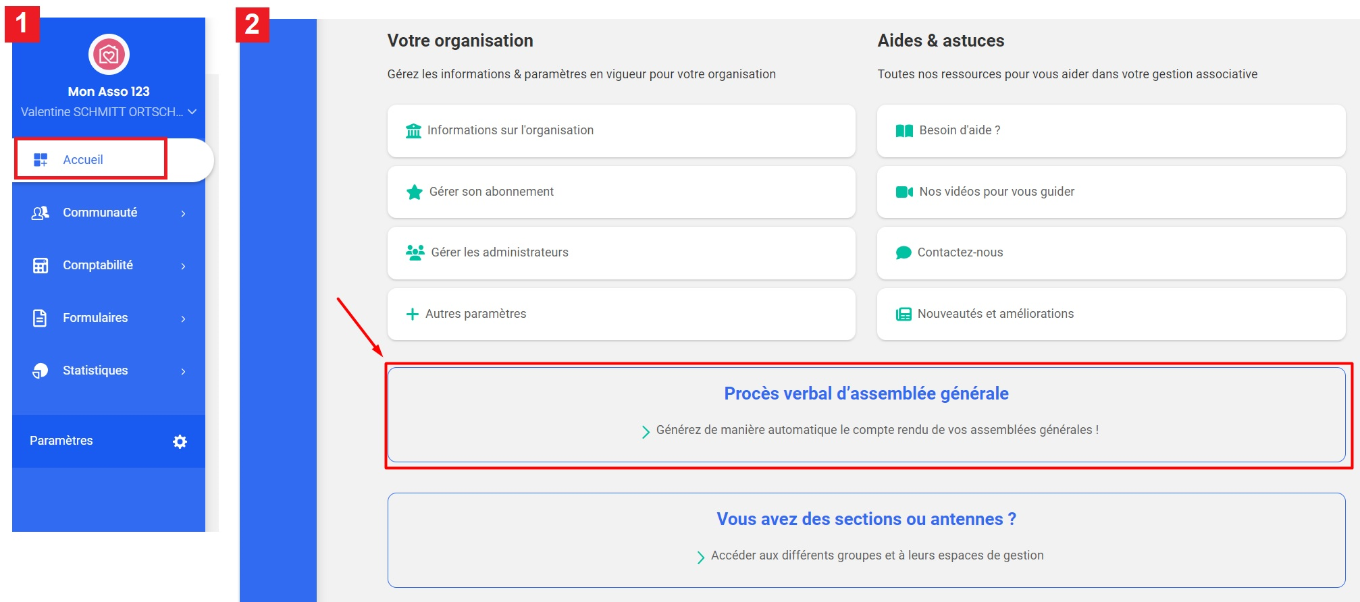Viewport: 1360px width, 602px height.
Task: Click the Mon Asso 123 logo avatar
Action: (109, 55)
